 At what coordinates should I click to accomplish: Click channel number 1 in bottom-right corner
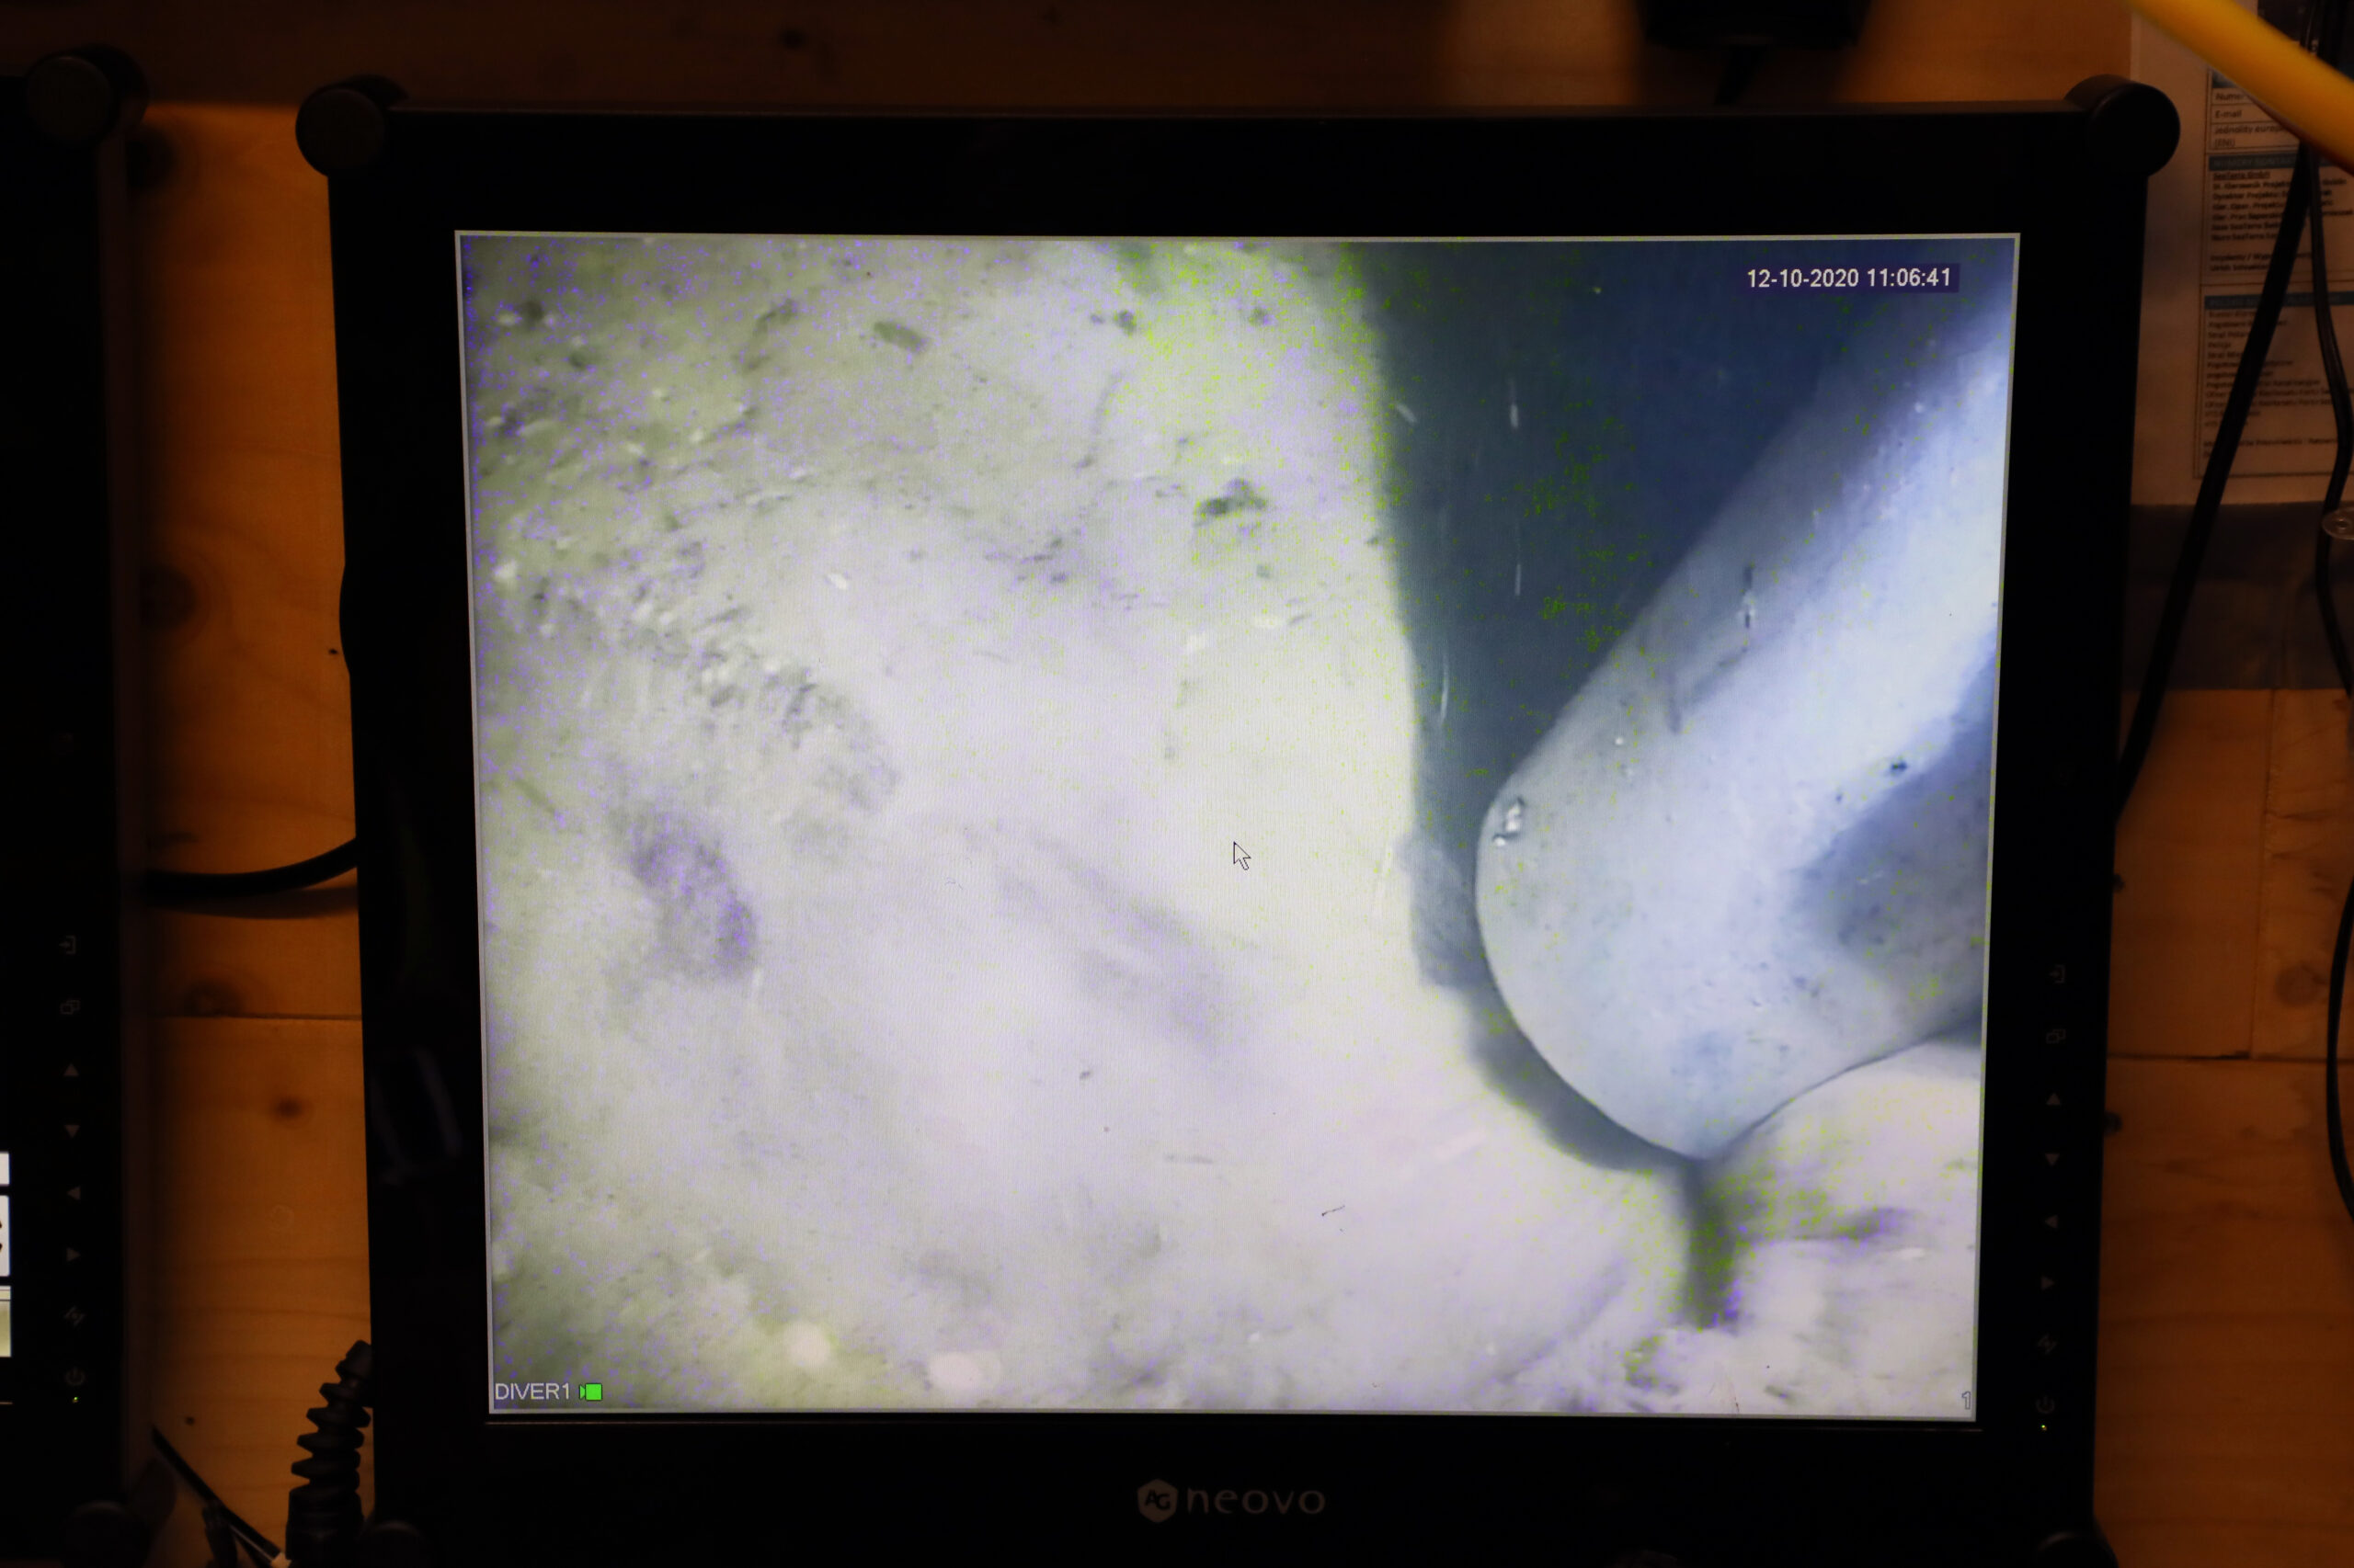point(1965,1400)
